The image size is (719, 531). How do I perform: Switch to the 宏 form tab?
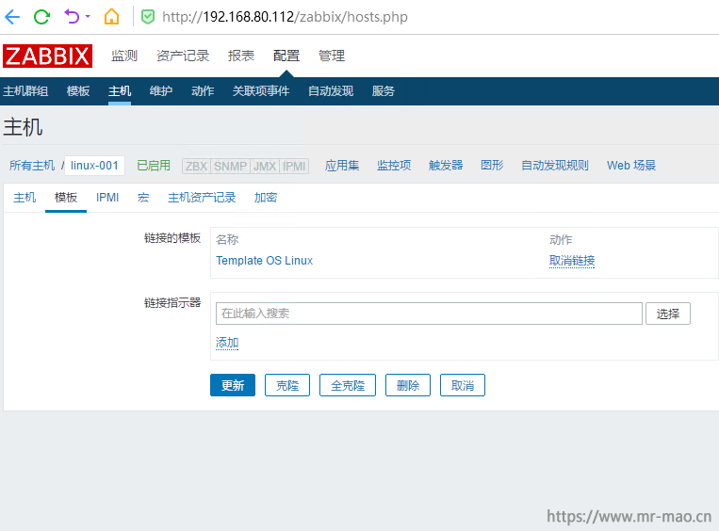(143, 198)
